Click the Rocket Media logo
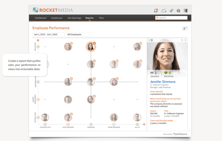Screen dimensions: 222x141 click(52, 10)
